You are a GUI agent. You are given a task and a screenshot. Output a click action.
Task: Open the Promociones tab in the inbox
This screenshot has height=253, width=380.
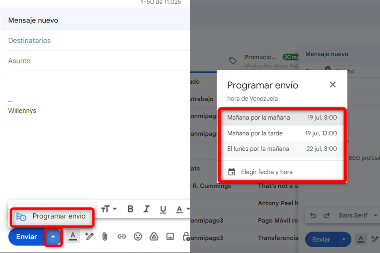click(260, 57)
